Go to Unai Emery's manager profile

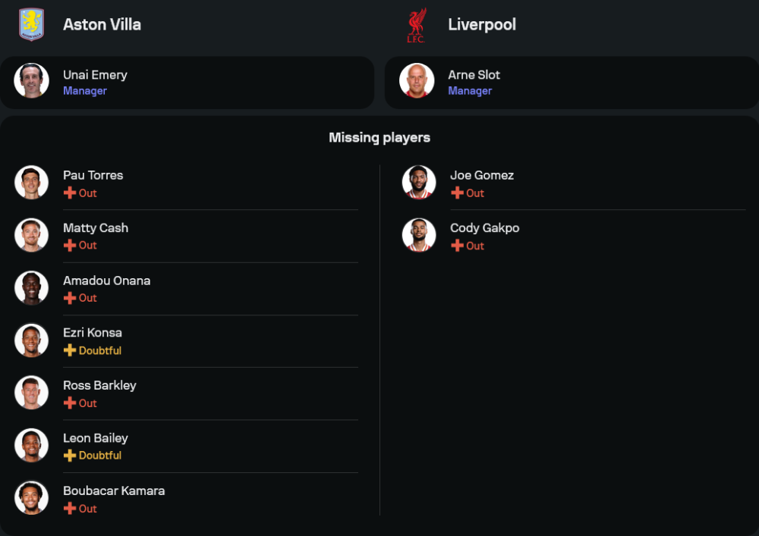(95, 75)
